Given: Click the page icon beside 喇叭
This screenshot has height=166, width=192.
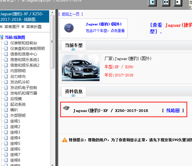Looking at the screenshot, I should 6,110.
